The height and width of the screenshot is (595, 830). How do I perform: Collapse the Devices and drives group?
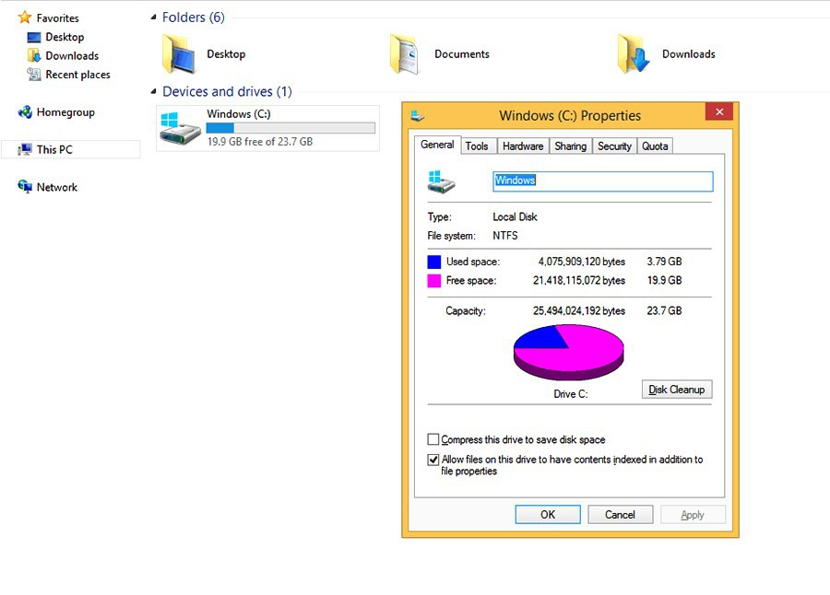click(154, 92)
